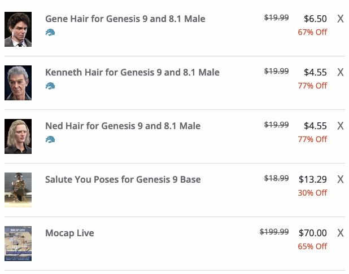
Task: Click blue icon under Ned Hair title
Action: [x=50, y=140]
